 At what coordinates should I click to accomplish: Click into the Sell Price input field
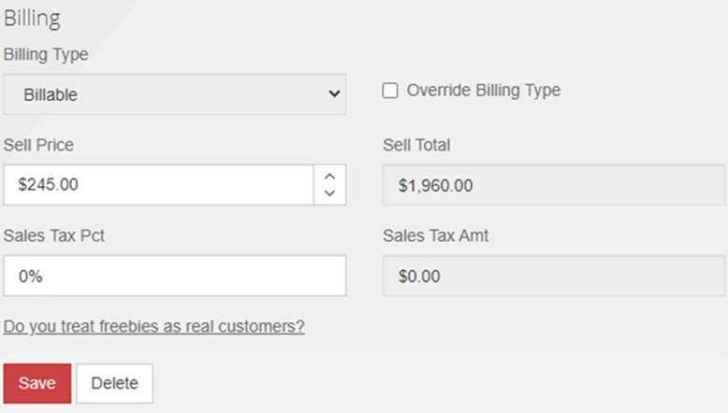(159, 185)
